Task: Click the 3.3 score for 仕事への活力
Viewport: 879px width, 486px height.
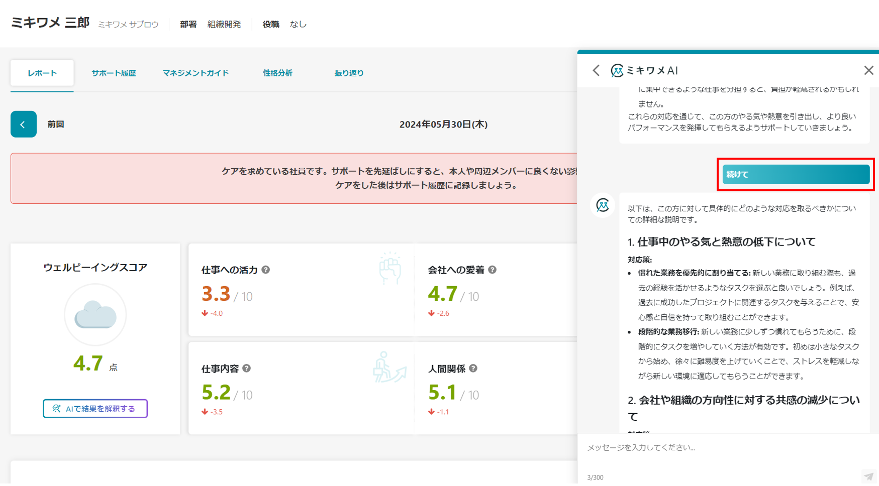Action: coord(216,294)
